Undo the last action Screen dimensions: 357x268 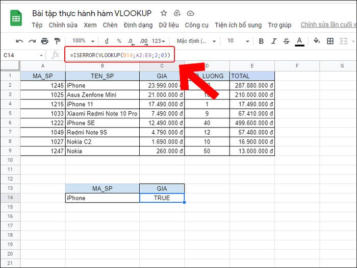pos(19,41)
